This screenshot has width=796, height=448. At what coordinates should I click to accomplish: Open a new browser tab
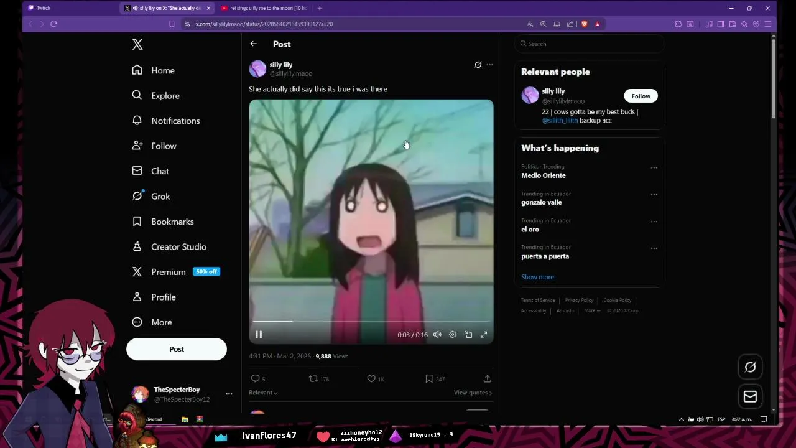pos(320,8)
